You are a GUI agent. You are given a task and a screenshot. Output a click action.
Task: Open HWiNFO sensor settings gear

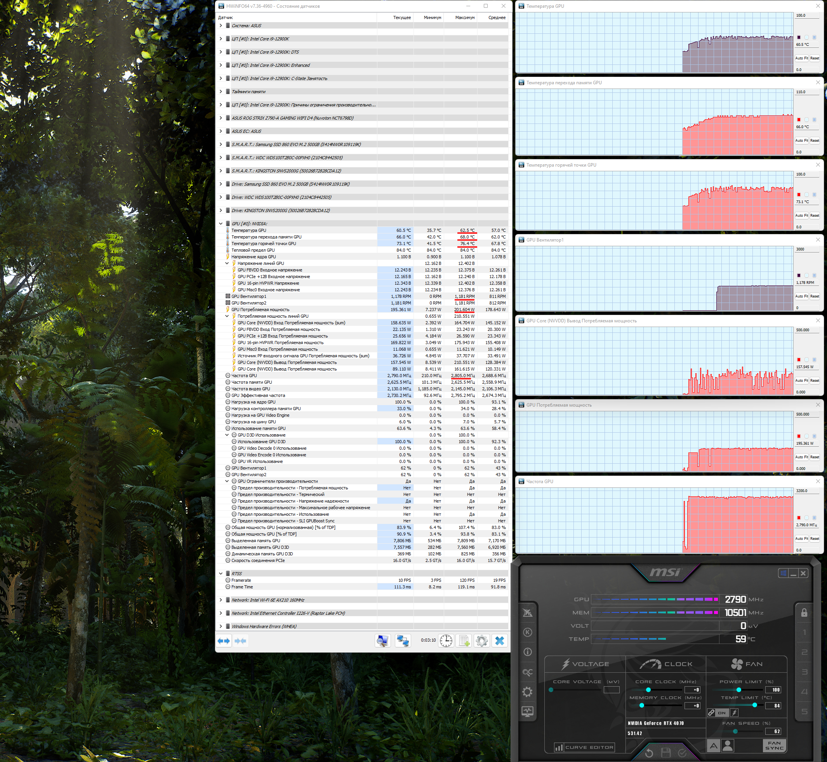(x=481, y=641)
